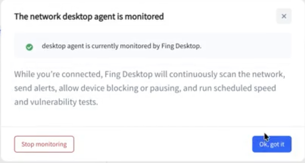Click "continuously scan the network" text

[x=227, y=74]
